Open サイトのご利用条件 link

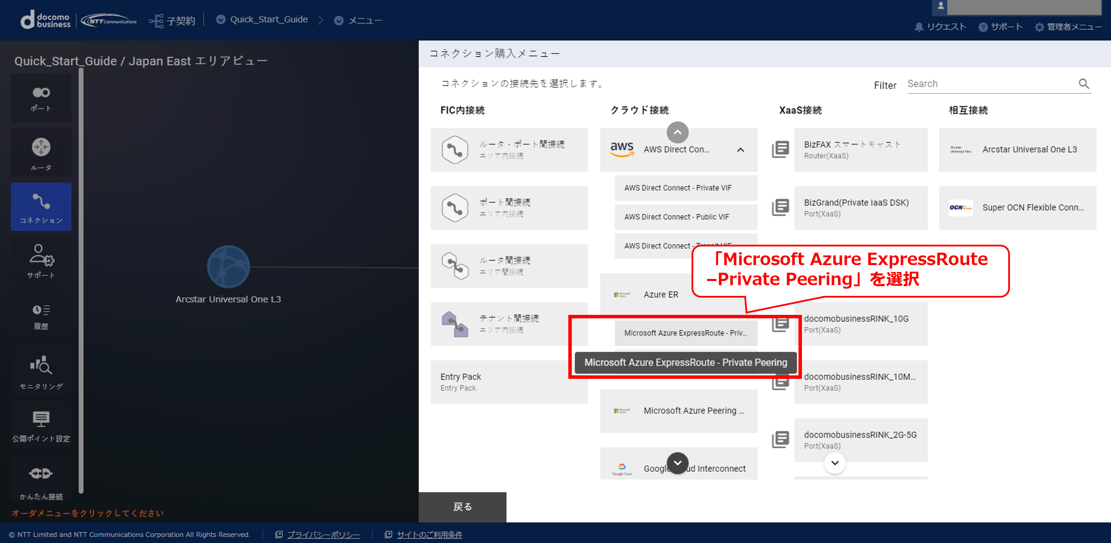(430, 534)
